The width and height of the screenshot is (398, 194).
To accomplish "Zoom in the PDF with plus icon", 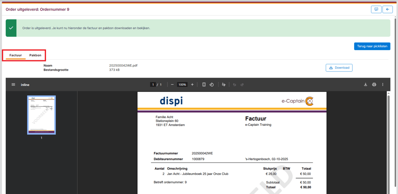I will (192, 85).
